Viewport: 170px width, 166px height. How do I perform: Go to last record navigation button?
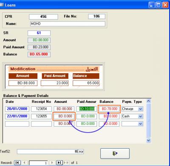[x=59, y=163]
